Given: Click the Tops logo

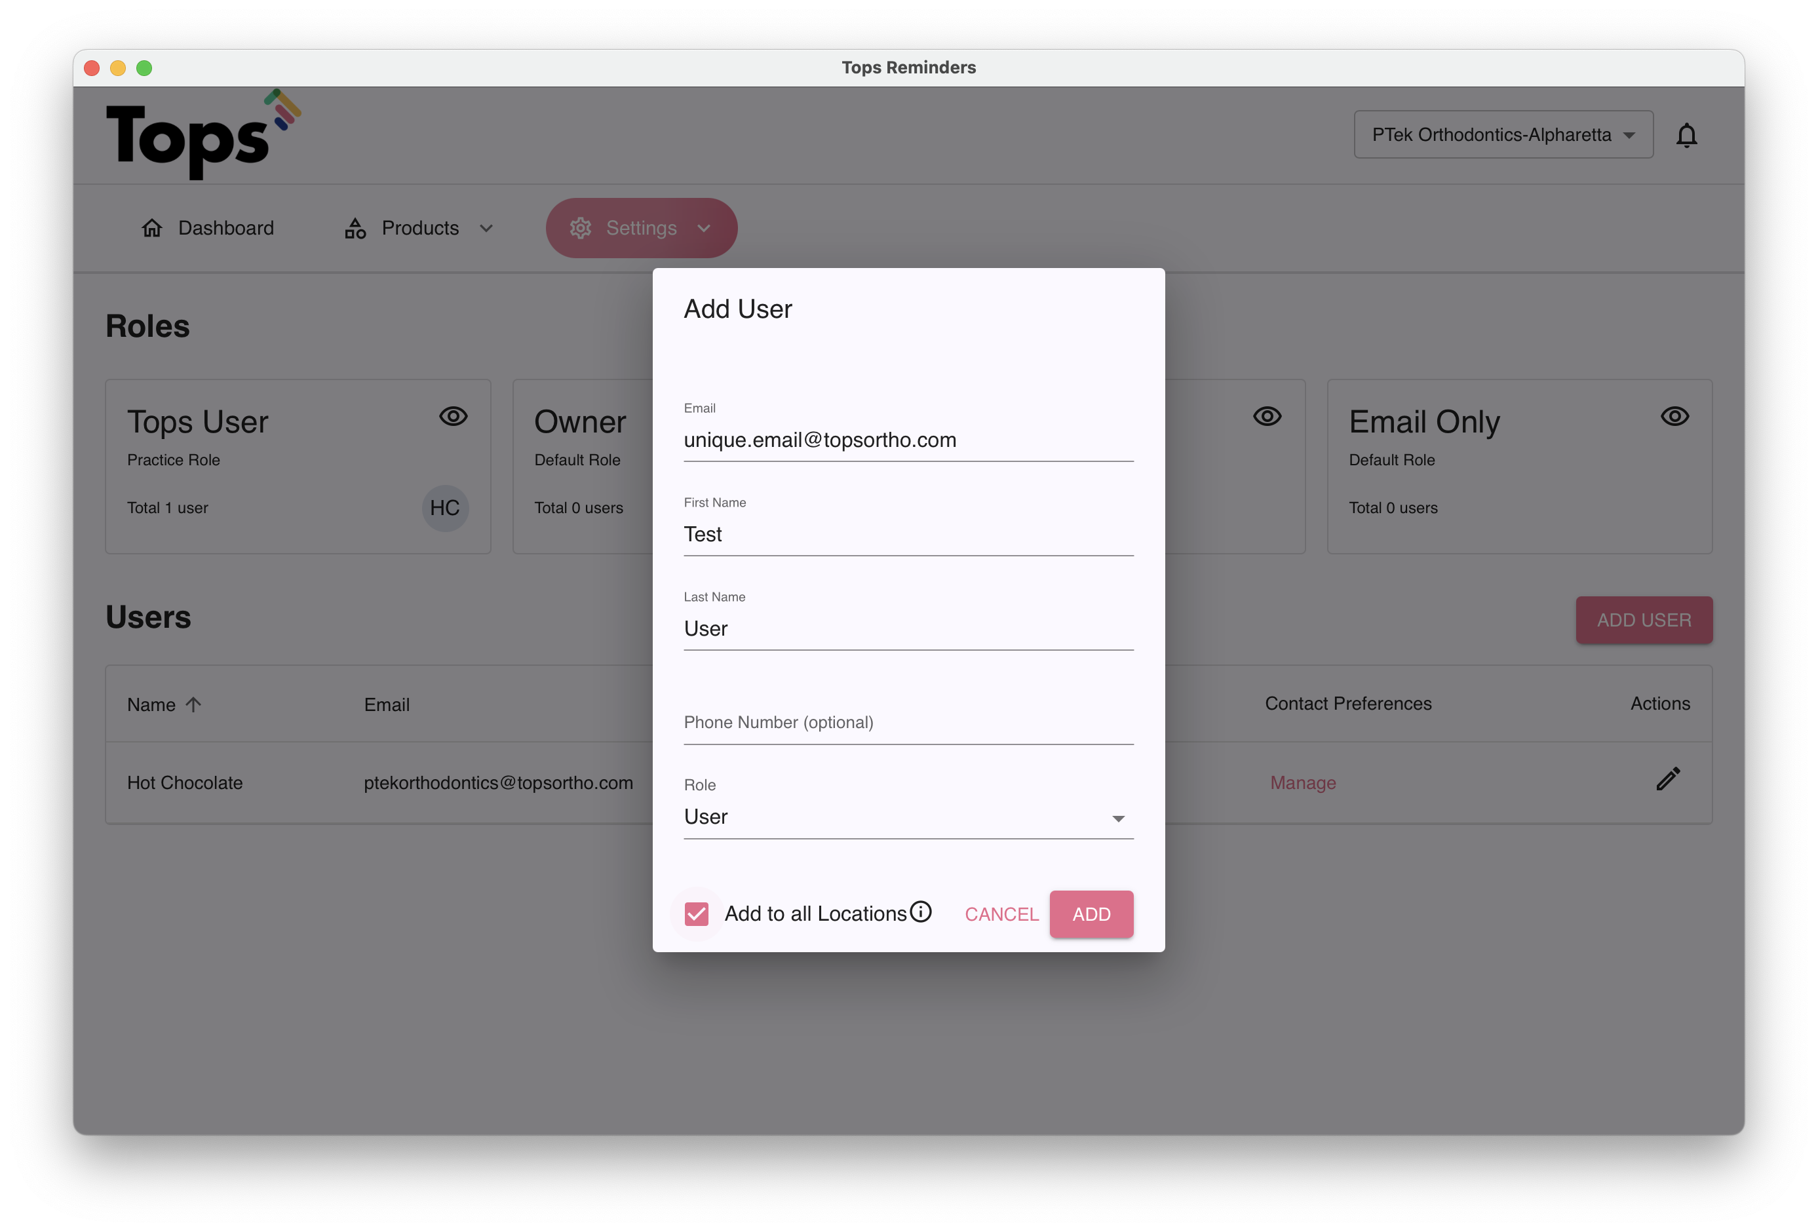Looking at the screenshot, I should tap(203, 136).
